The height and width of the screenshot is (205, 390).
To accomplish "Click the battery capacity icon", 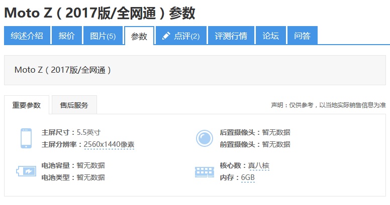I will click(x=26, y=171).
